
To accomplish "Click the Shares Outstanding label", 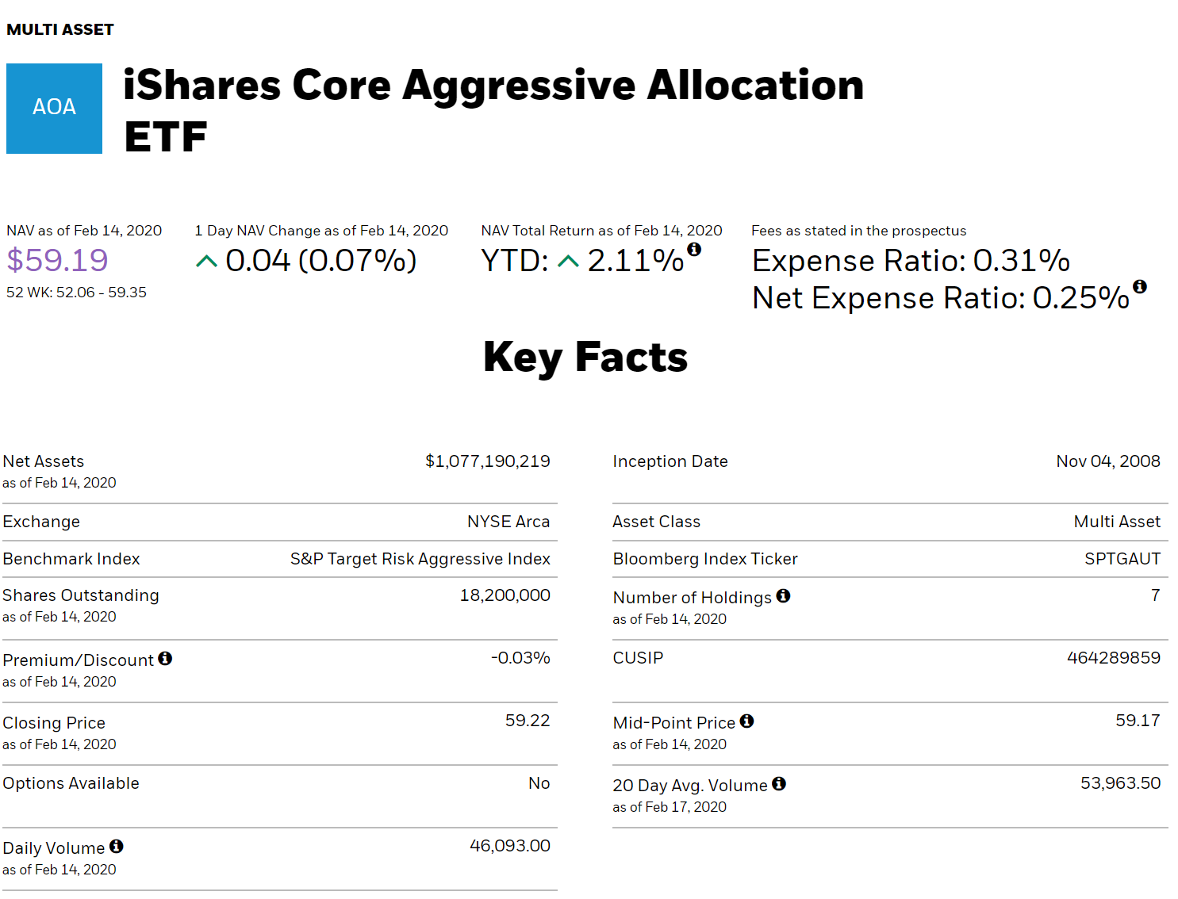I will [81, 595].
